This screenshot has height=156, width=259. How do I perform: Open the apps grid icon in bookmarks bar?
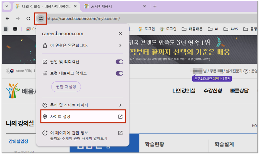15,29
